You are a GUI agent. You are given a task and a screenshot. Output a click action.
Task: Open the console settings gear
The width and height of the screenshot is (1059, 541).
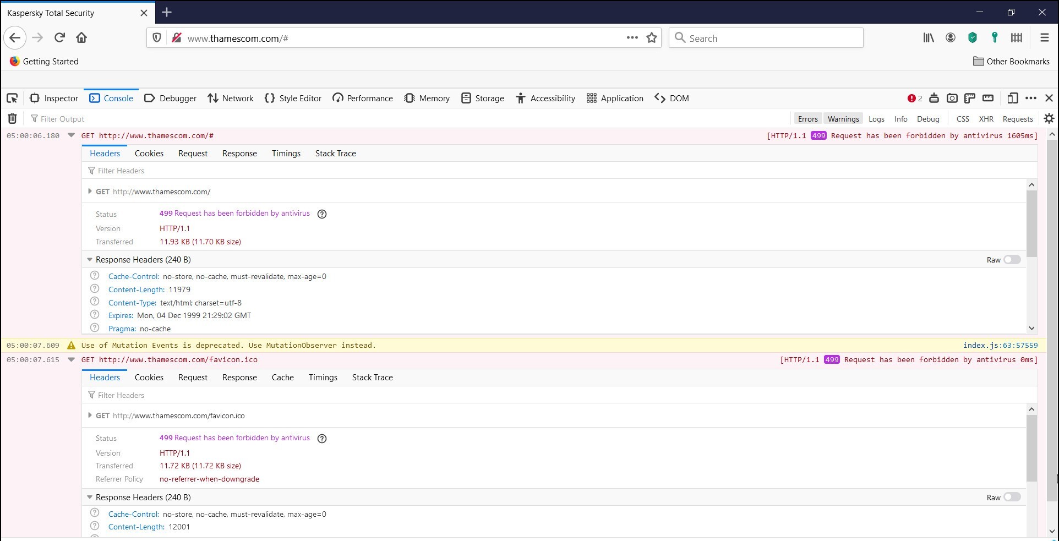[1049, 119]
